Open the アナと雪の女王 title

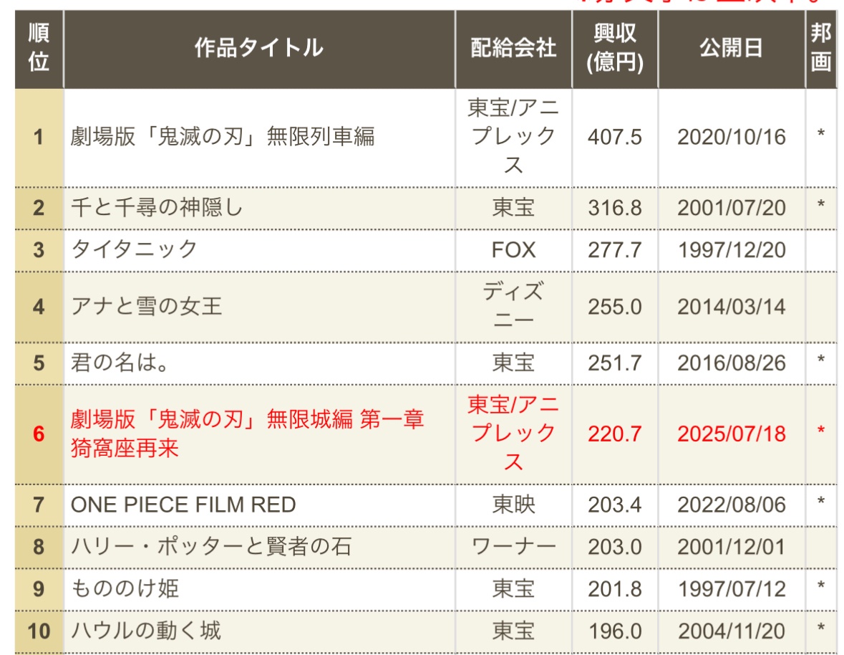tap(147, 307)
